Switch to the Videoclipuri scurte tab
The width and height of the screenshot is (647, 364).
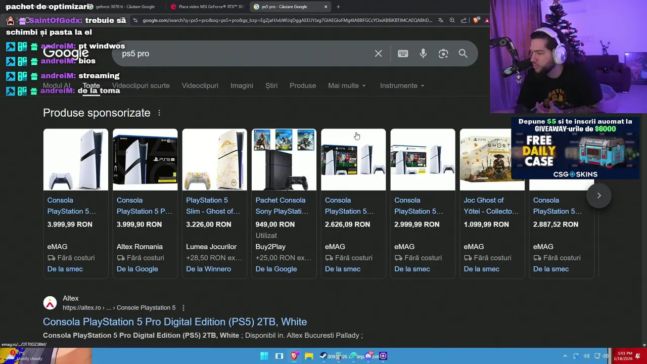141,85
